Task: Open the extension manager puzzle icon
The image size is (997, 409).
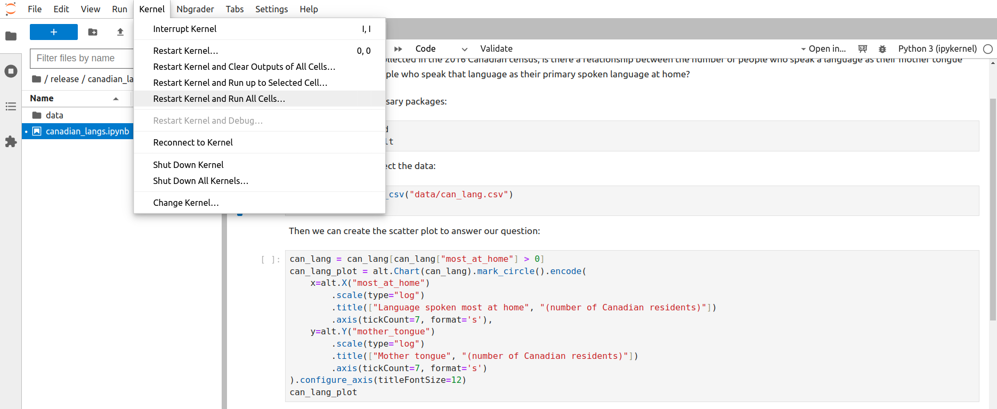Action: tap(11, 142)
